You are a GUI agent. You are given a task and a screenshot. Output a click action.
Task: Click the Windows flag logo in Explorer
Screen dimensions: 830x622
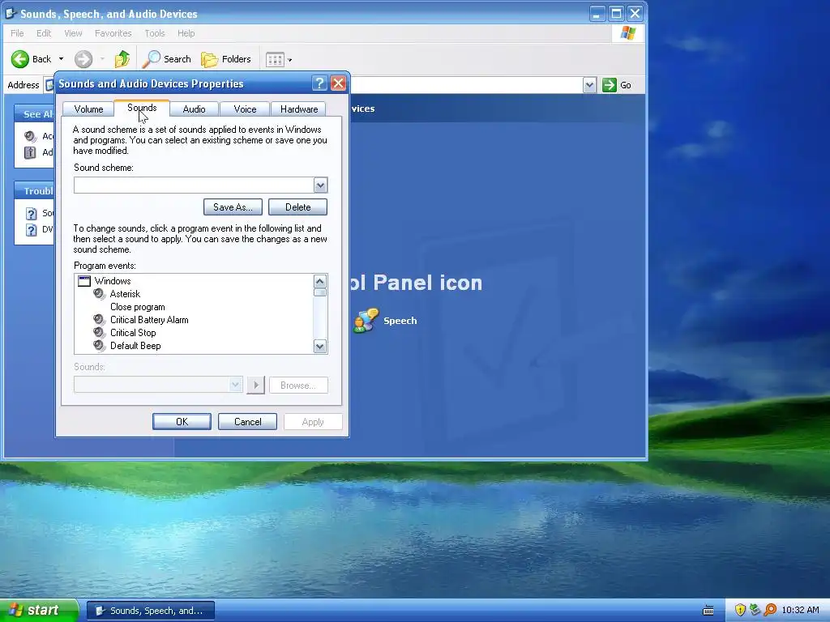click(x=628, y=33)
